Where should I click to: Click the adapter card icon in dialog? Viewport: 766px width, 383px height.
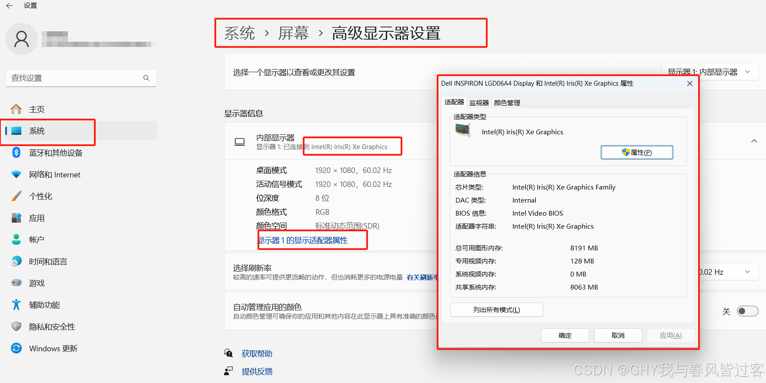point(463,130)
